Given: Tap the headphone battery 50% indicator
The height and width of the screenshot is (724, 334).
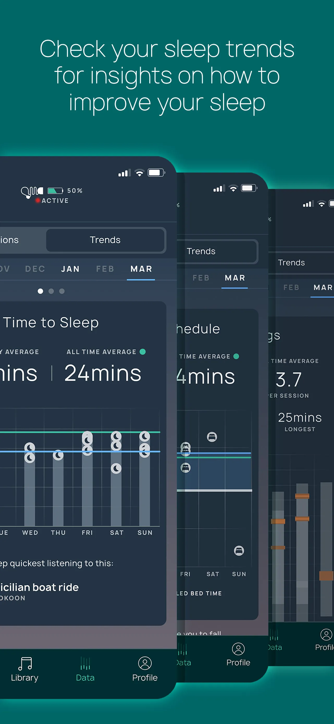Looking at the screenshot, I should click(65, 191).
